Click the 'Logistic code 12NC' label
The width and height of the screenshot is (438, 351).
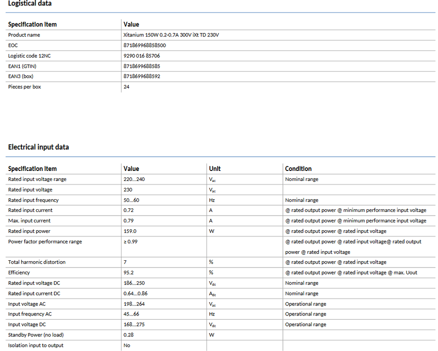click(29, 56)
